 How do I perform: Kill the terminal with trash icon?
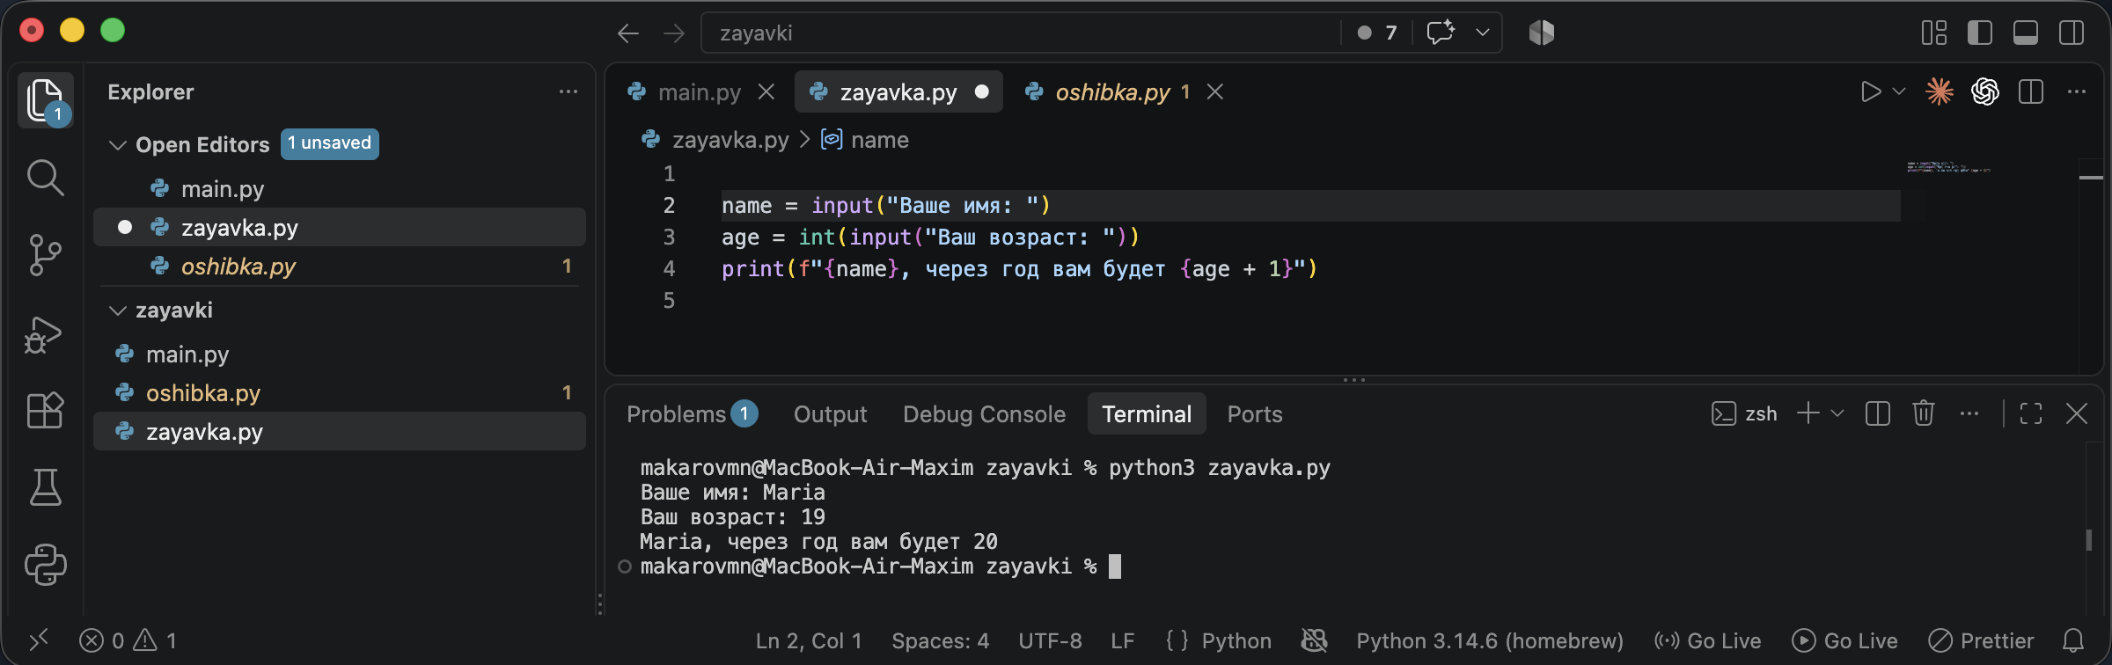(1923, 413)
